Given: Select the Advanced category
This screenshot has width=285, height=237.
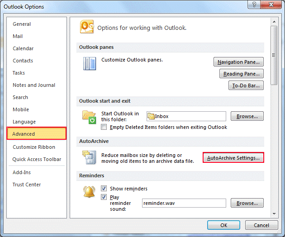Looking at the screenshot, I should (37, 133).
